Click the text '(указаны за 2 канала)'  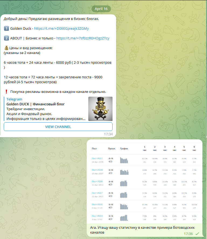click(22, 53)
